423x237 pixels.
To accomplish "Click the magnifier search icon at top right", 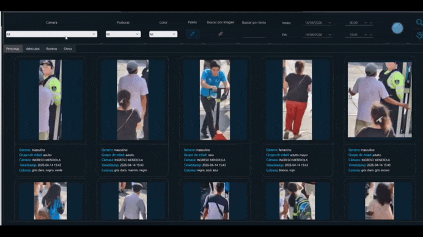I will point(419,23).
